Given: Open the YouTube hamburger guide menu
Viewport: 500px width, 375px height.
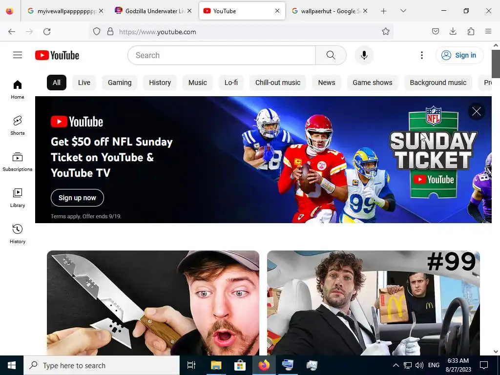Looking at the screenshot, I should coord(18,55).
